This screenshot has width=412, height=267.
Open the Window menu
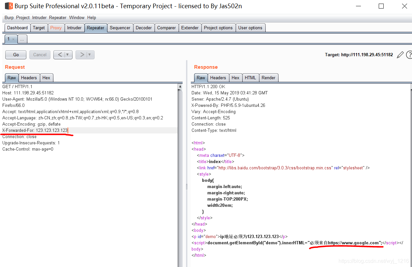pos(77,18)
